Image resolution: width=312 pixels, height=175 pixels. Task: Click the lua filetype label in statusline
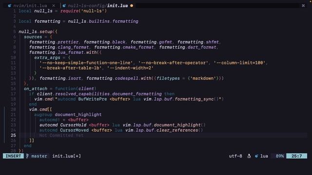coord(264,156)
